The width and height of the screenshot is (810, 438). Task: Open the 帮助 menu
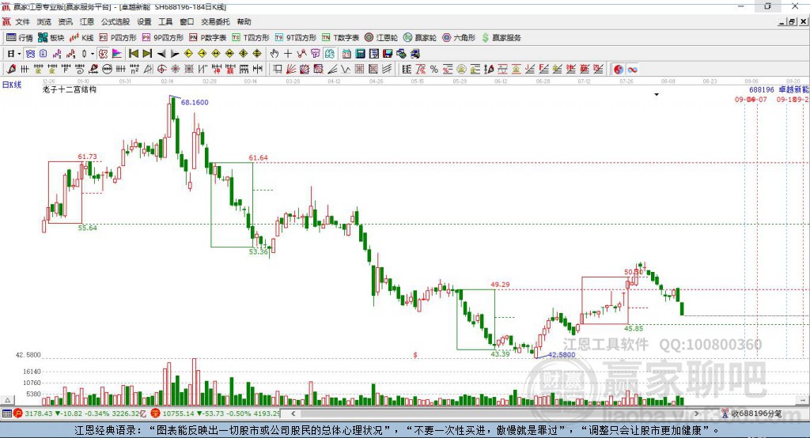coord(244,21)
